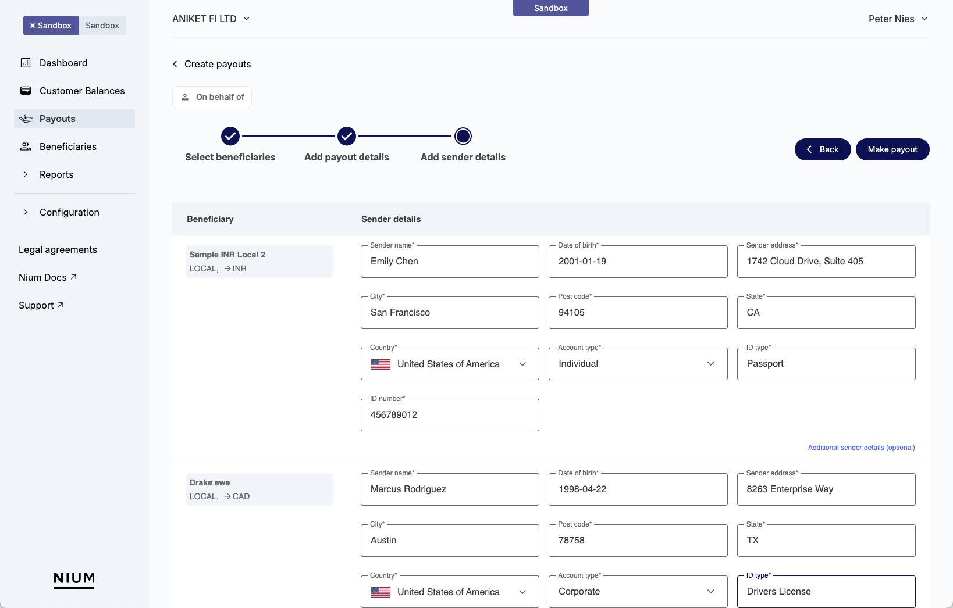Click the On behalf of button
This screenshot has height=608, width=953.
point(212,97)
